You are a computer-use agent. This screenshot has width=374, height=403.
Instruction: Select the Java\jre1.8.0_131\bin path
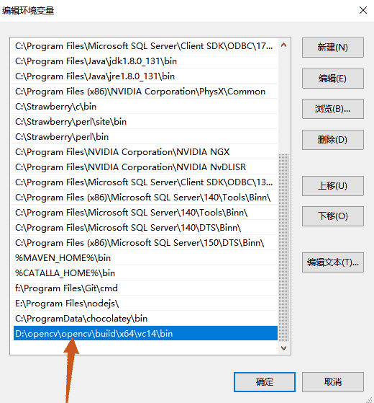click(144, 76)
